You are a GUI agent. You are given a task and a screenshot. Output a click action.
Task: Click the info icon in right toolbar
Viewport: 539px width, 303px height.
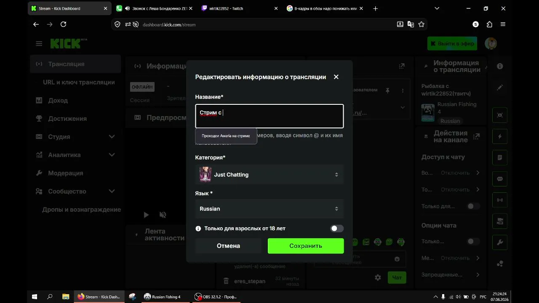pyautogui.click(x=500, y=66)
